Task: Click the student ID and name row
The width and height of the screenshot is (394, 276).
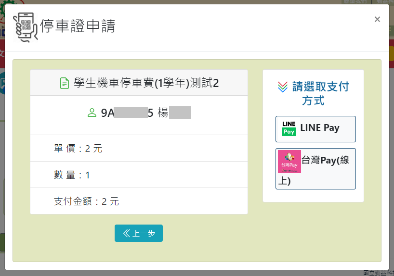Action: click(139, 115)
